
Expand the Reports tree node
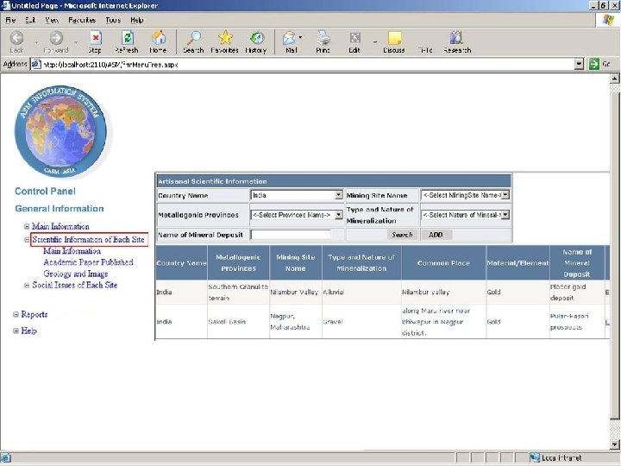coord(16,315)
